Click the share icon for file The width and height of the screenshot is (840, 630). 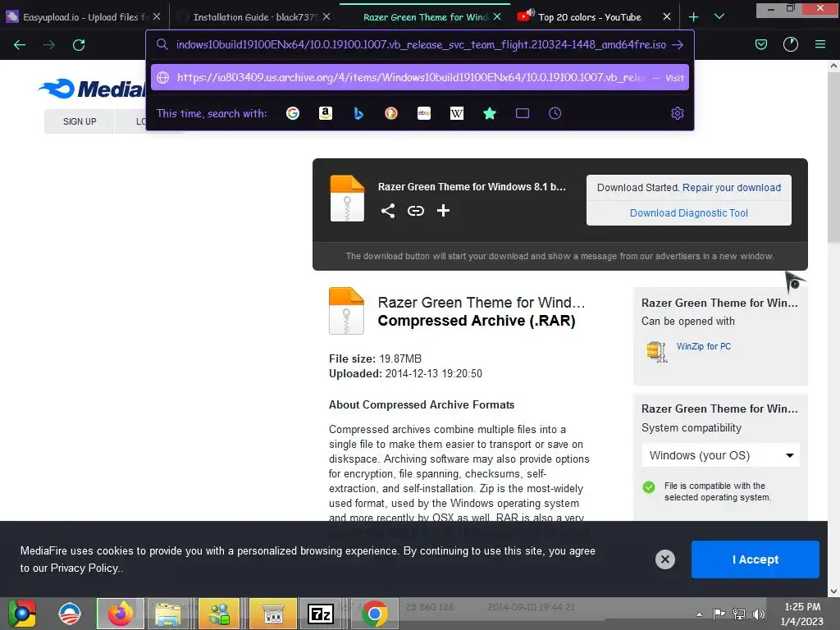(388, 211)
